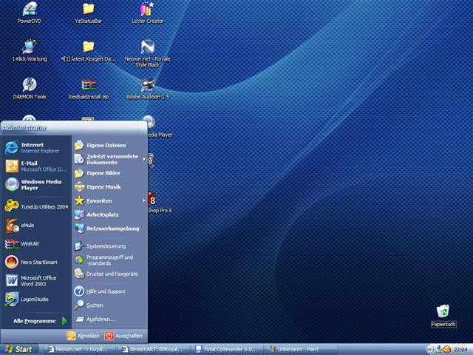Select Neowin.net Royale Style Black icon
473x355 pixels.
click(x=148, y=54)
